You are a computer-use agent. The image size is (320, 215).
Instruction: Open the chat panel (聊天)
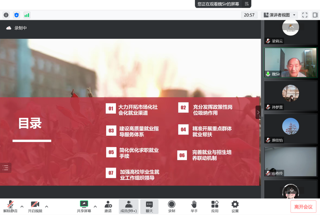149,207
